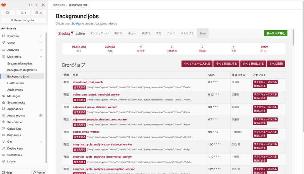Open merge requests counter showing 3
304x174 pixels.
[23, 12]
